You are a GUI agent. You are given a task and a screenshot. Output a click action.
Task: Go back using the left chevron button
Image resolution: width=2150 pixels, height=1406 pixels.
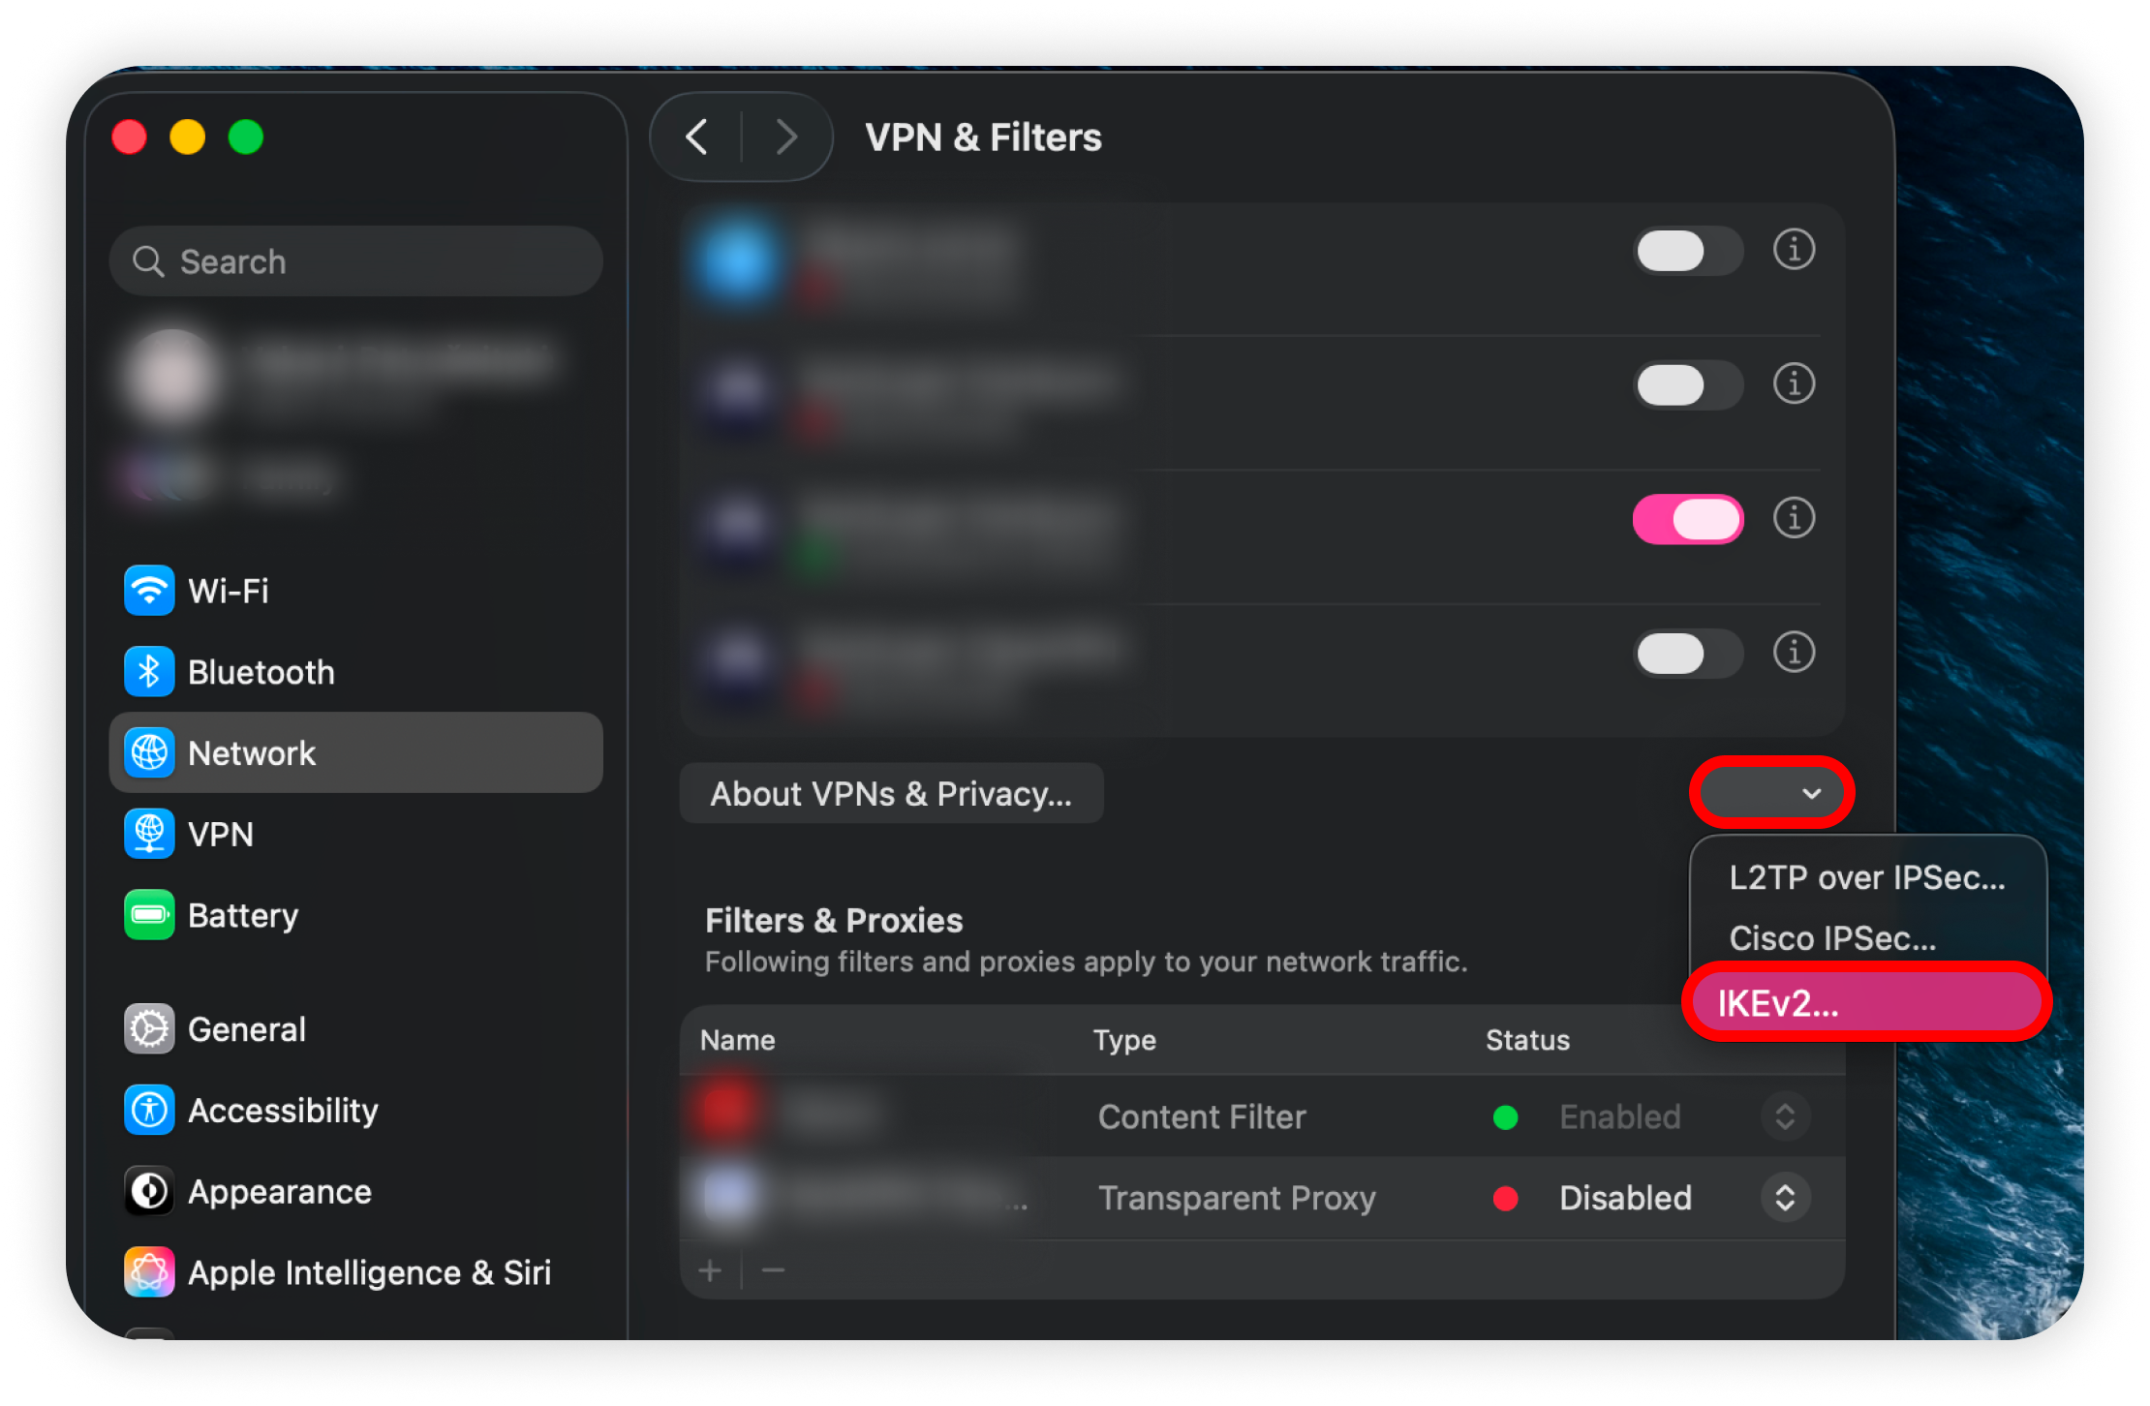coord(697,138)
